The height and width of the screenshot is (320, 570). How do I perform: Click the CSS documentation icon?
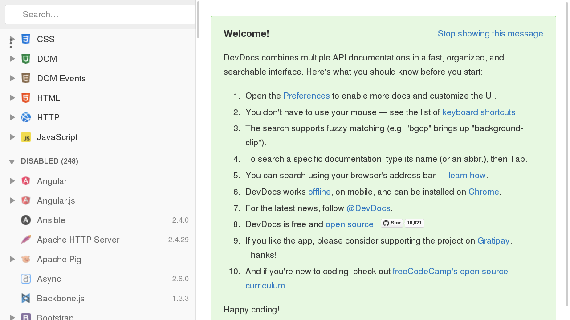point(26,39)
